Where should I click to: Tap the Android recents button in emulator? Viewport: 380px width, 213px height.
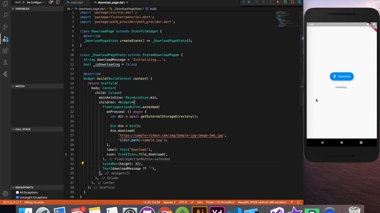pos(361,143)
